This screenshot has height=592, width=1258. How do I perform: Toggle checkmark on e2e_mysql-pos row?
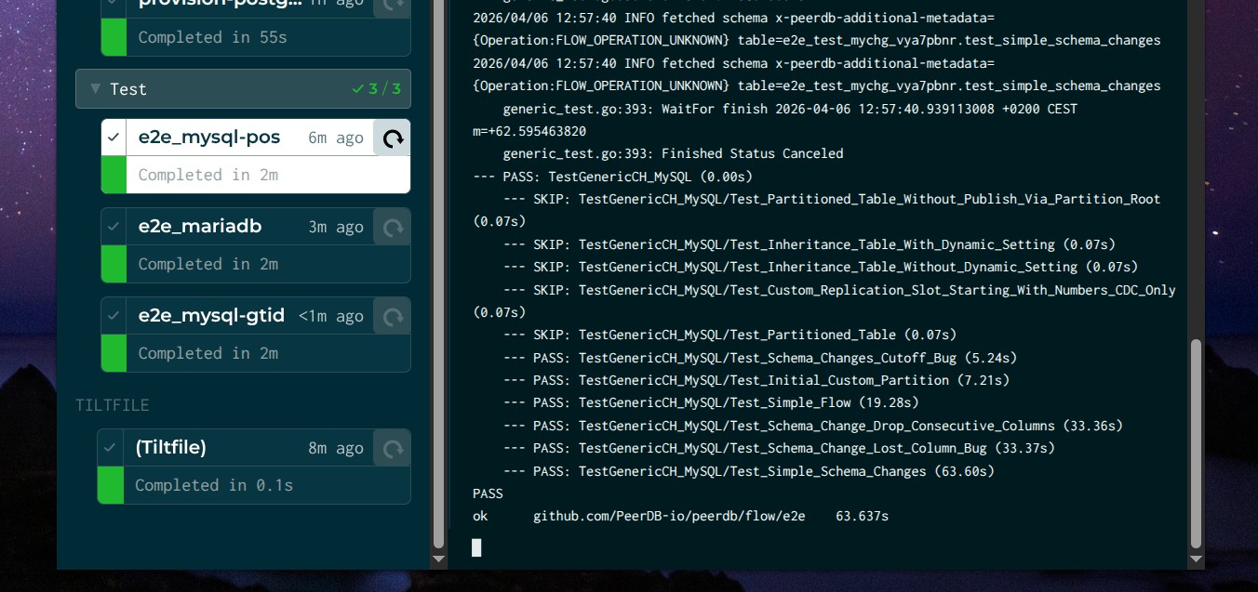click(114, 138)
